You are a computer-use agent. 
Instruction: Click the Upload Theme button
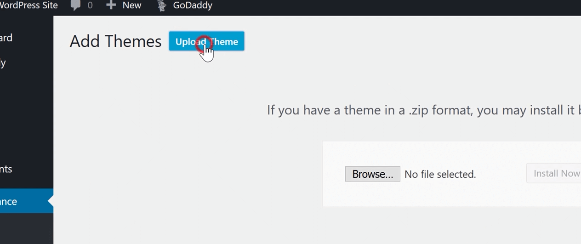(x=206, y=41)
